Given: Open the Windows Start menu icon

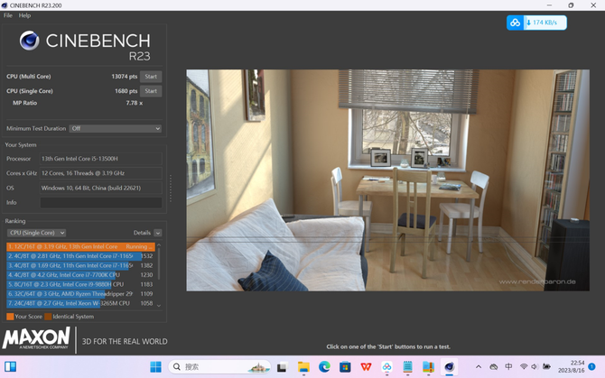Looking at the screenshot, I should pos(156,367).
